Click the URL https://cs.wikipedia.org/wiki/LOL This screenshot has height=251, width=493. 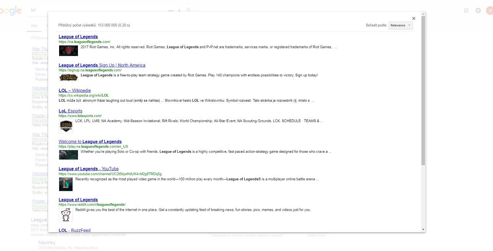tap(84, 96)
